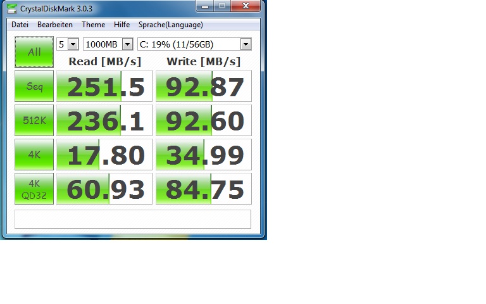Screen dimensions: 486x304
Task: Run all benchmarks with the All button
Action: click(x=34, y=52)
